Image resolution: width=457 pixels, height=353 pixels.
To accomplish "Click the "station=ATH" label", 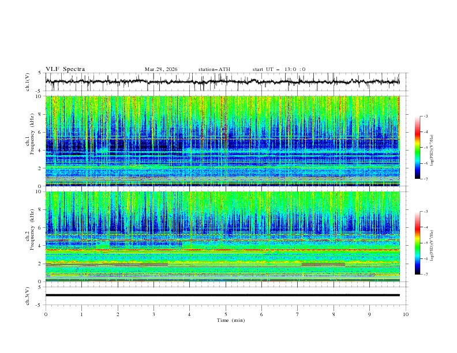I will pyautogui.click(x=214, y=69).
